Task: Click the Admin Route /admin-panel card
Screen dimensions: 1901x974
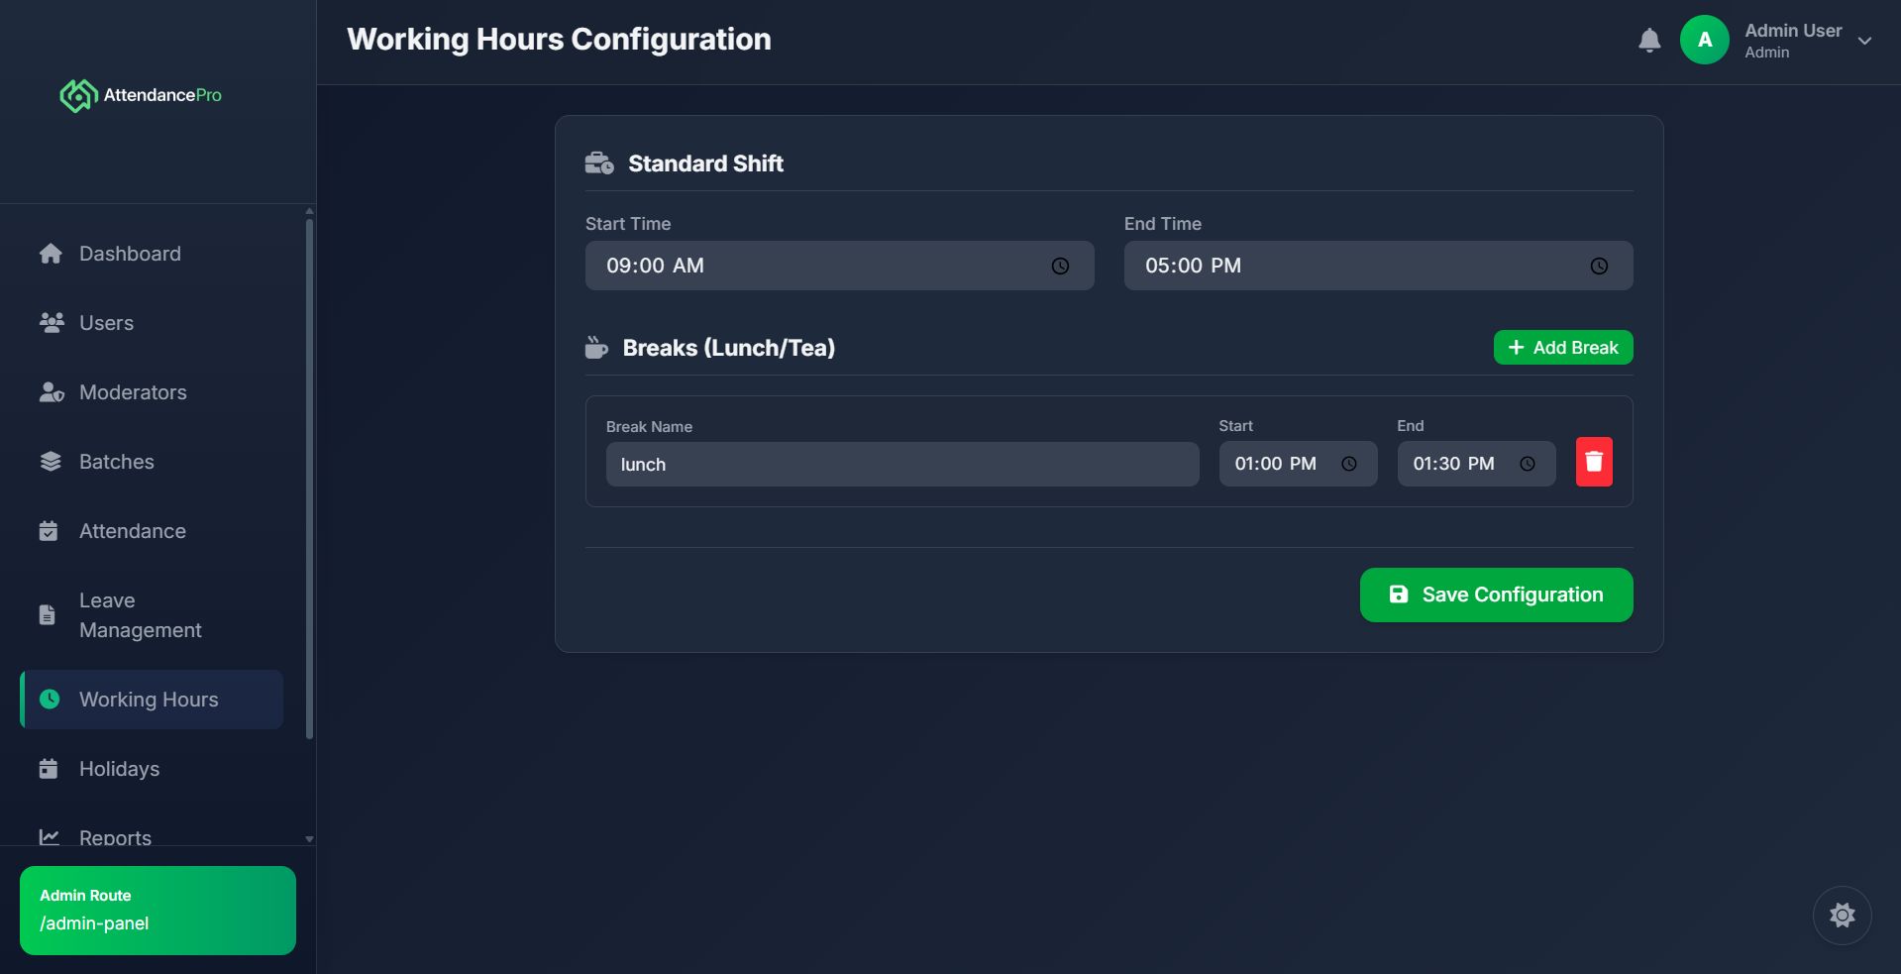Action: (158, 911)
